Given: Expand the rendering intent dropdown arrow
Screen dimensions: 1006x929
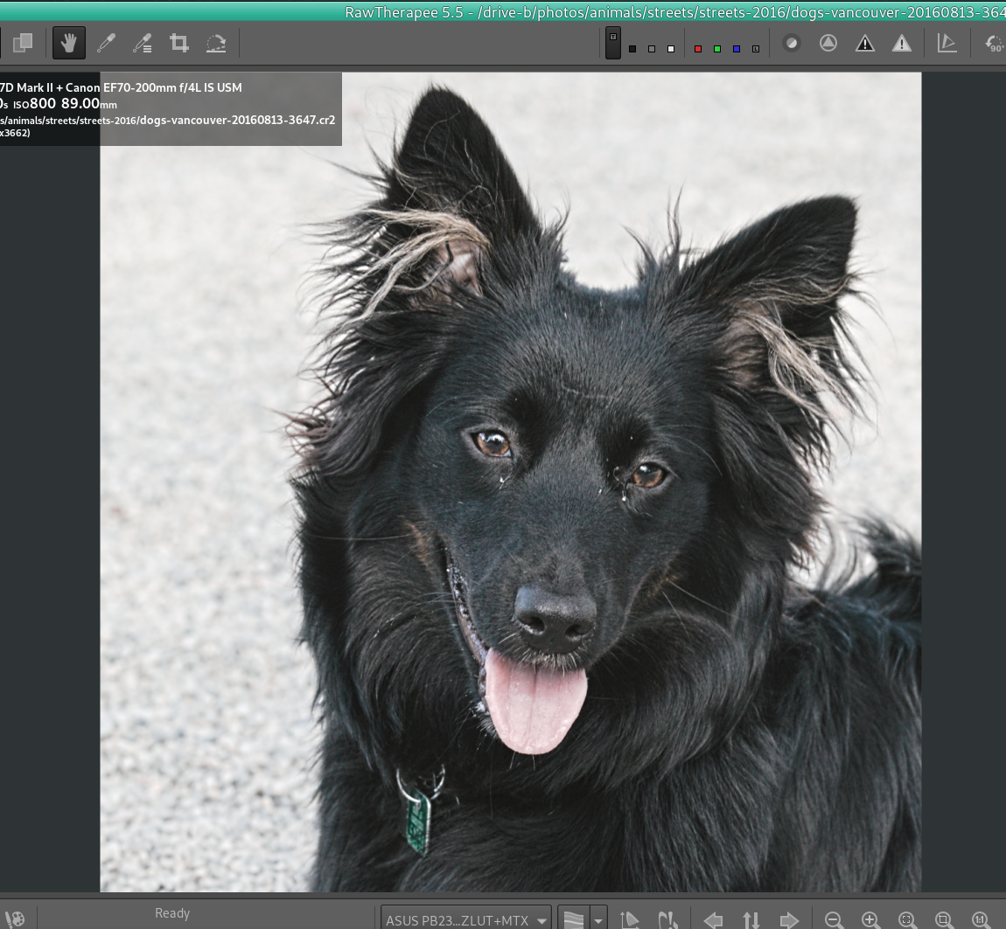Looking at the screenshot, I should coord(598,919).
